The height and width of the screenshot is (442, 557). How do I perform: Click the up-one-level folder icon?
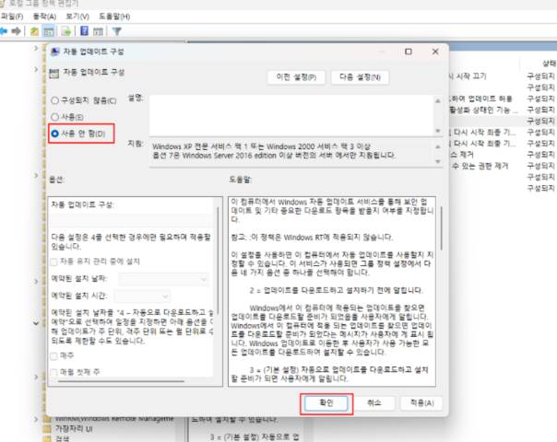coord(34,31)
